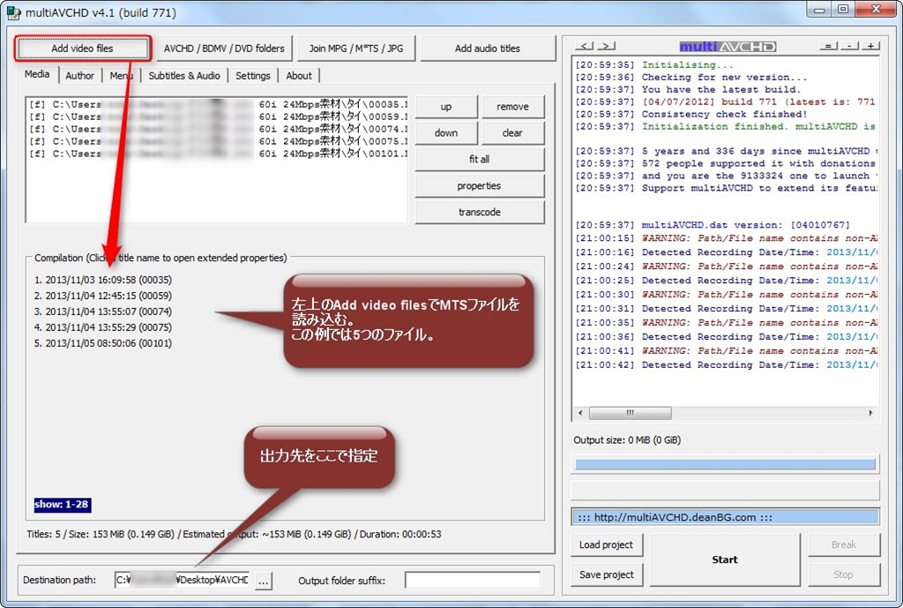Screen dimensions: 903x608
Task: Click the log = button
Action: tap(828, 46)
